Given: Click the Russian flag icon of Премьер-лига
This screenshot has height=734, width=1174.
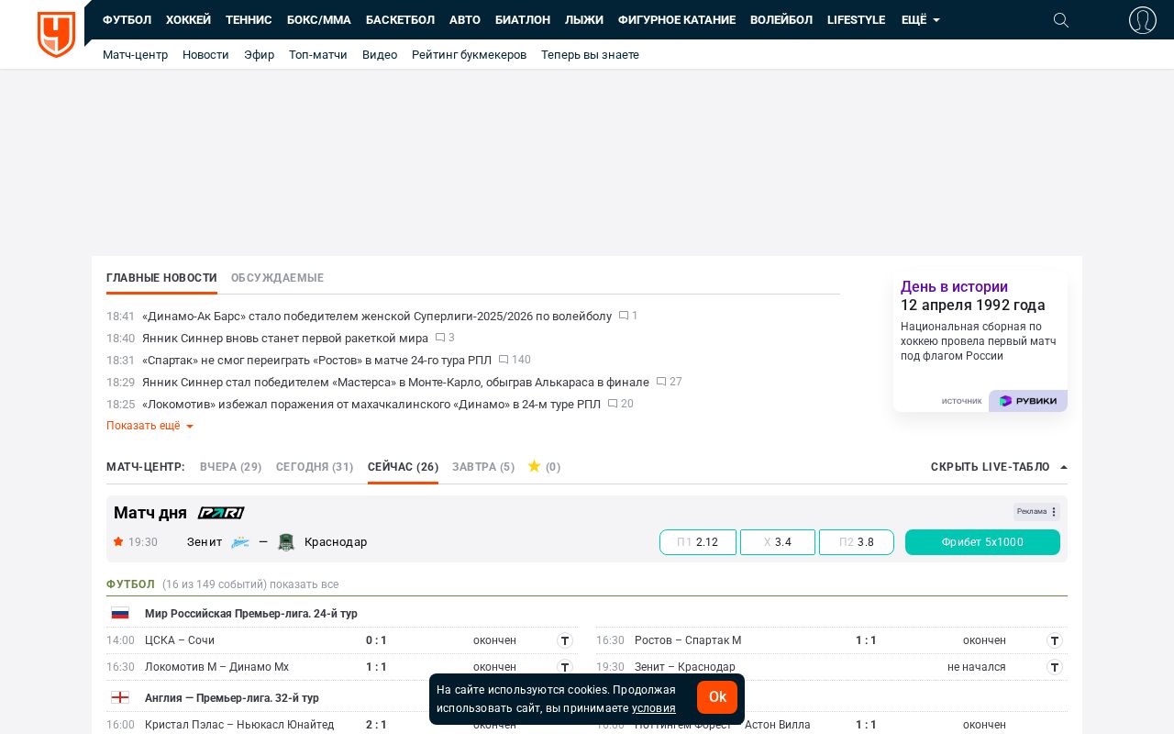Looking at the screenshot, I should coord(120,613).
